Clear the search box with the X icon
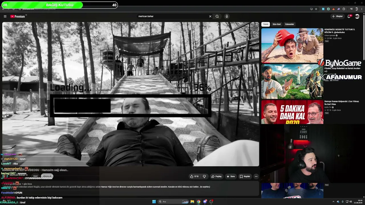 pos(210,17)
